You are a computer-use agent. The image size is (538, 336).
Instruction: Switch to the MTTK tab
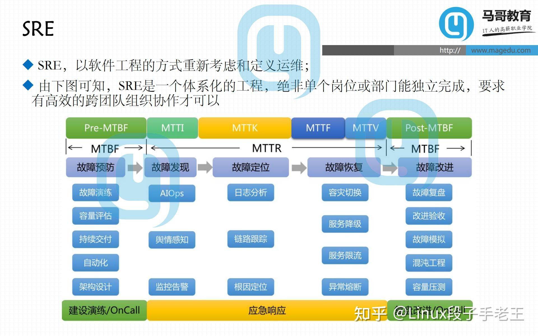coord(245,128)
